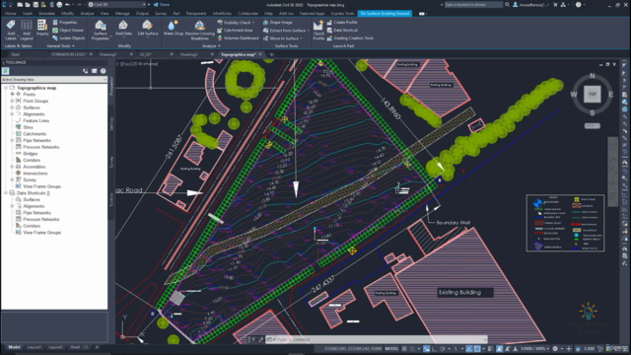Toggle dynamic input in status bar
Viewport: 631px width, 355px height.
426,348
